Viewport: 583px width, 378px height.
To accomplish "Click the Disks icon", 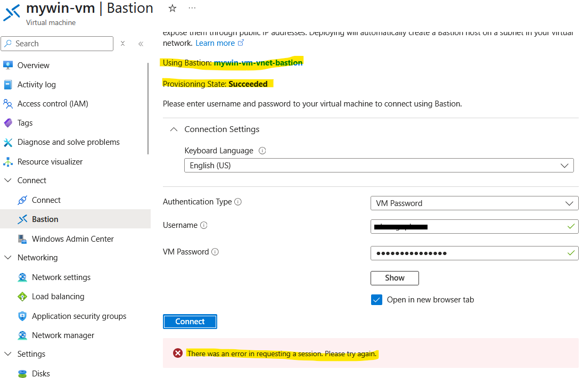I will tap(22, 374).
